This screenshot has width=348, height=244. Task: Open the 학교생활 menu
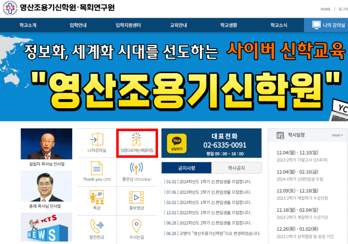pos(228,25)
